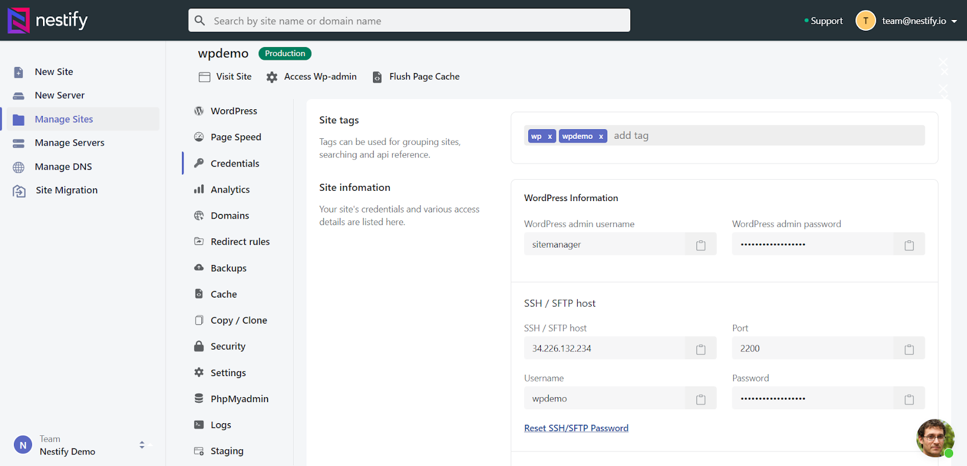Image resolution: width=967 pixels, height=466 pixels.
Task: Click the Access Wp-admin gear icon
Action: click(x=272, y=77)
